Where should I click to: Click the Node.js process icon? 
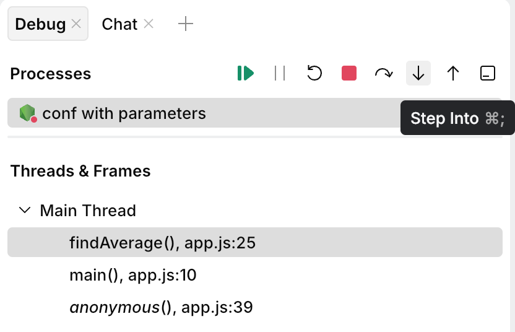click(x=27, y=113)
